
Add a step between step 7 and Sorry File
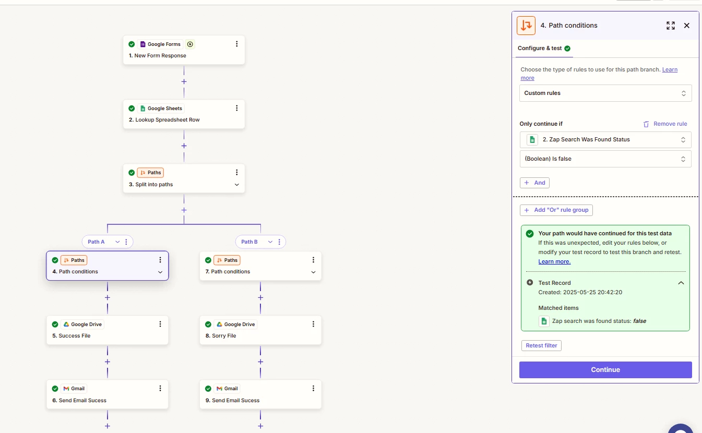point(260,298)
